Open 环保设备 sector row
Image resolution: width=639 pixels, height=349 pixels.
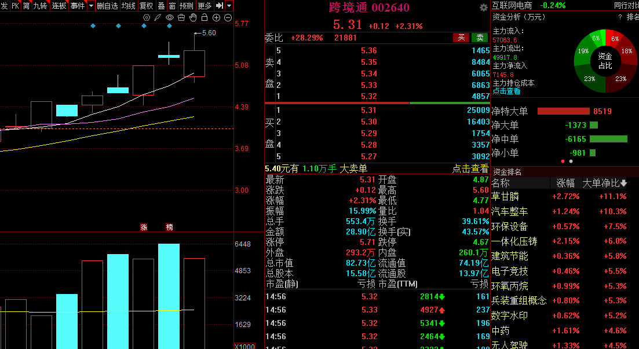click(565, 226)
